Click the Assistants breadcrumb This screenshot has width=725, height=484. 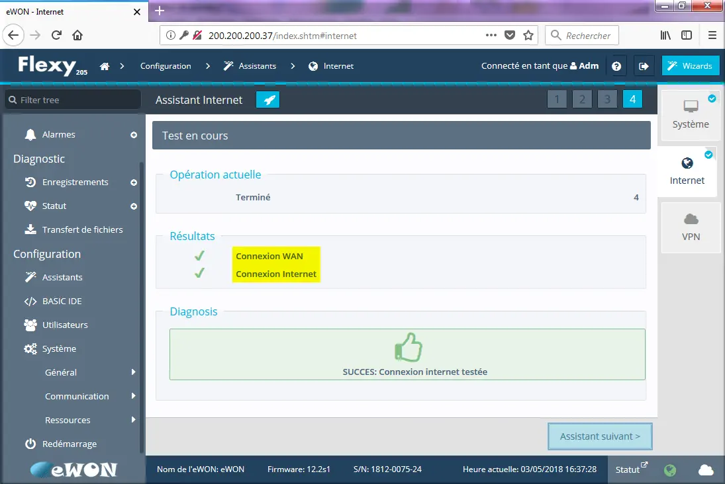pos(250,66)
